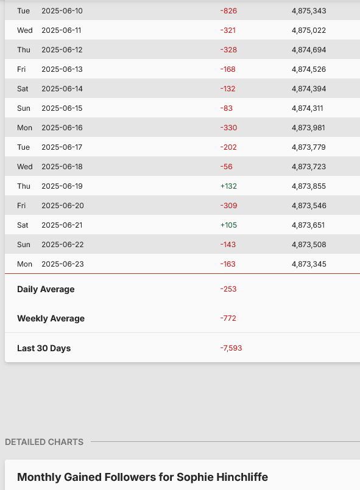Select the -168 change on Friday

click(x=228, y=69)
